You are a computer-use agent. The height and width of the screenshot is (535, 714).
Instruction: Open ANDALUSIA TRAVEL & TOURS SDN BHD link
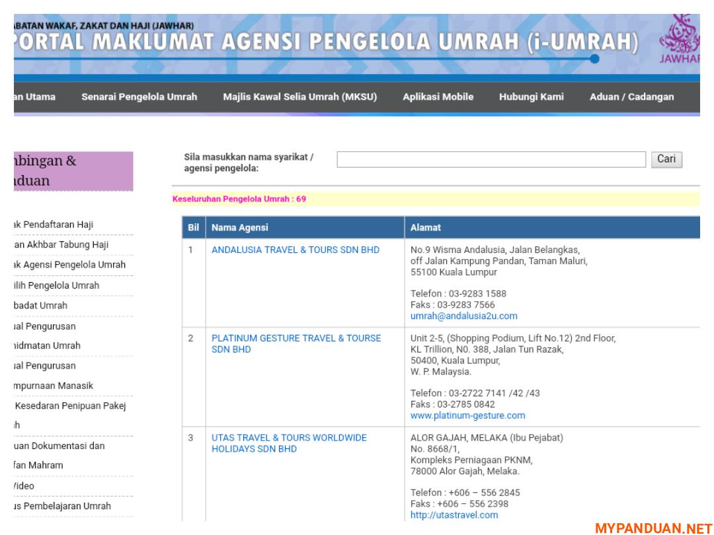tap(295, 250)
